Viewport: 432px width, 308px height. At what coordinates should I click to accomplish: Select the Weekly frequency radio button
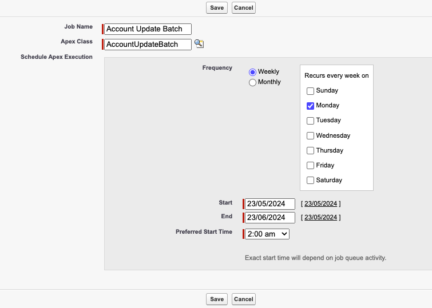click(252, 72)
